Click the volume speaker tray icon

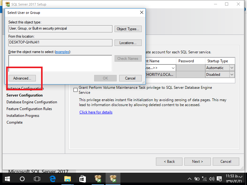pyautogui.click(x=211, y=179)
